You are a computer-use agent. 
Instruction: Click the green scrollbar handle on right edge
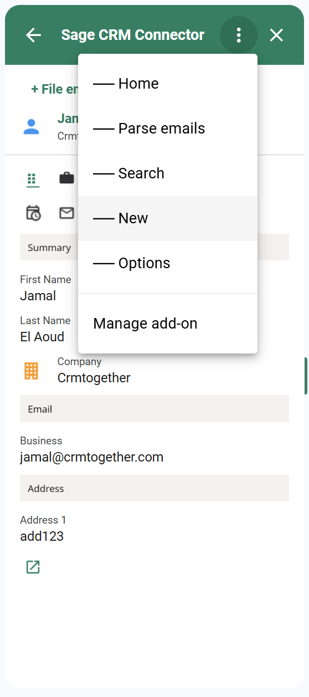pos(306,376)
